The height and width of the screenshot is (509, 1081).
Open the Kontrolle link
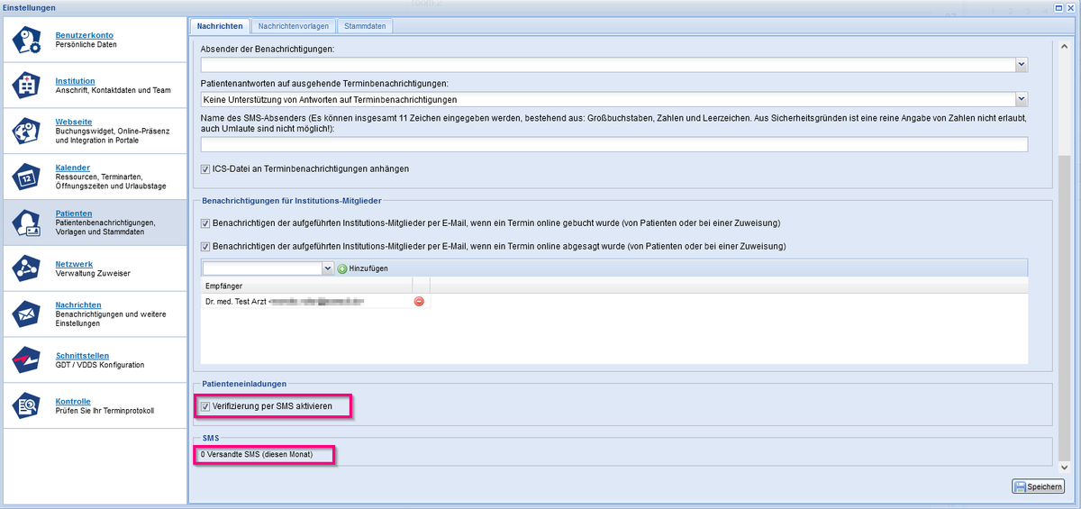coord(73,402)
